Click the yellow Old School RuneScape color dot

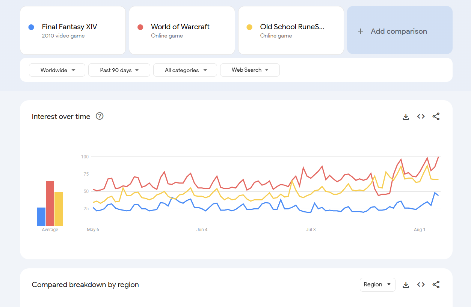pos(249,27)
